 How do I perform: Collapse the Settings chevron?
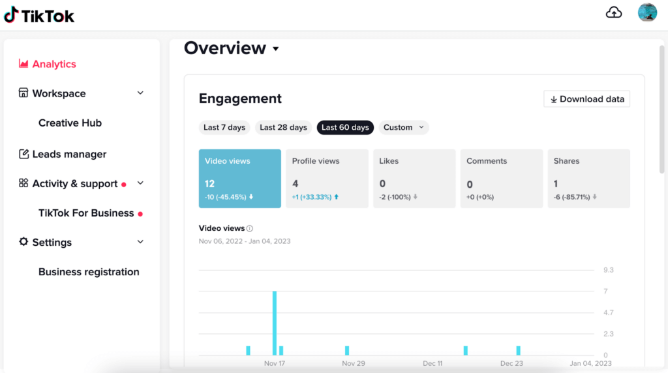(x=140, y=242)
